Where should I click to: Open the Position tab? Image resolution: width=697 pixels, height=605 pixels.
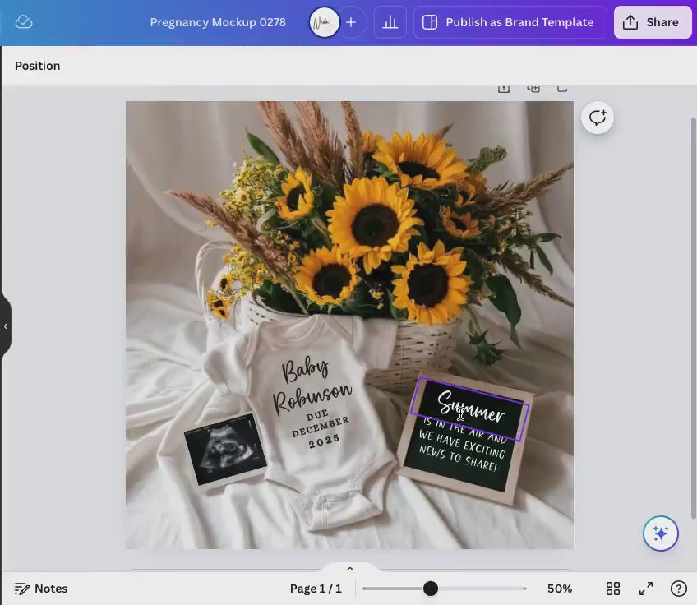(x=38, y=66)
